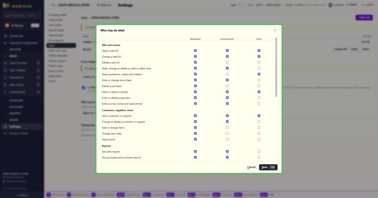
Task: Allow Staff to enter or delete a payment
Action: pyautogui.click(x=259, y=98)
